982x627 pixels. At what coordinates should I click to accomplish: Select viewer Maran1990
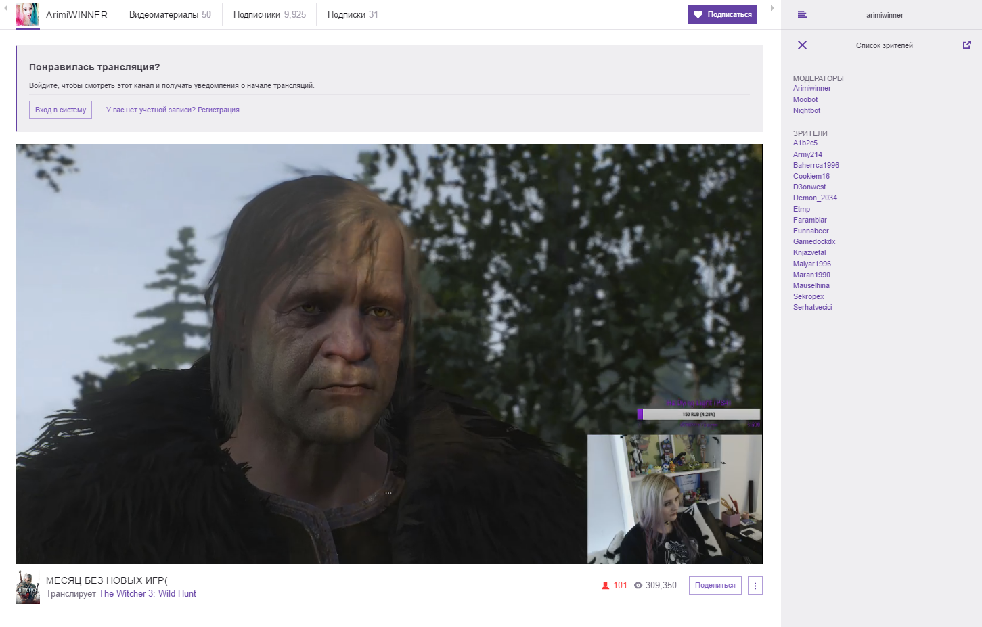[812, 275]
